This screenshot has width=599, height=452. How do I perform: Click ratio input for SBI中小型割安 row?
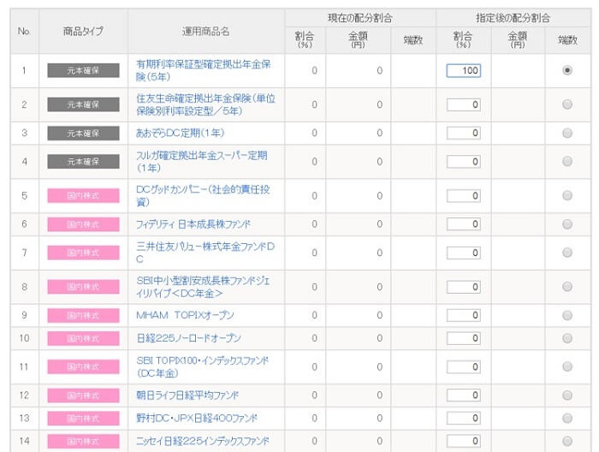tap(464, 287)
